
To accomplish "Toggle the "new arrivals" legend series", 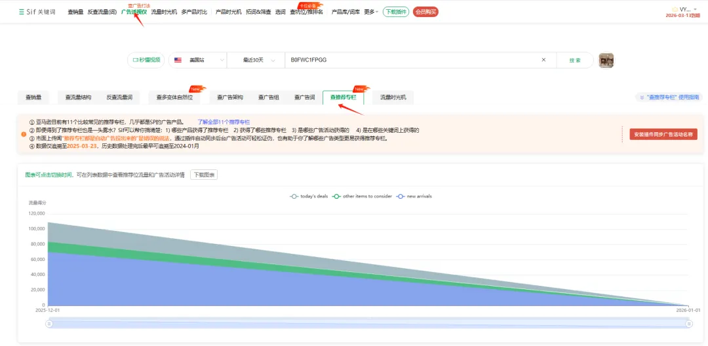I will pyautogui.click(x=414, y=196).
